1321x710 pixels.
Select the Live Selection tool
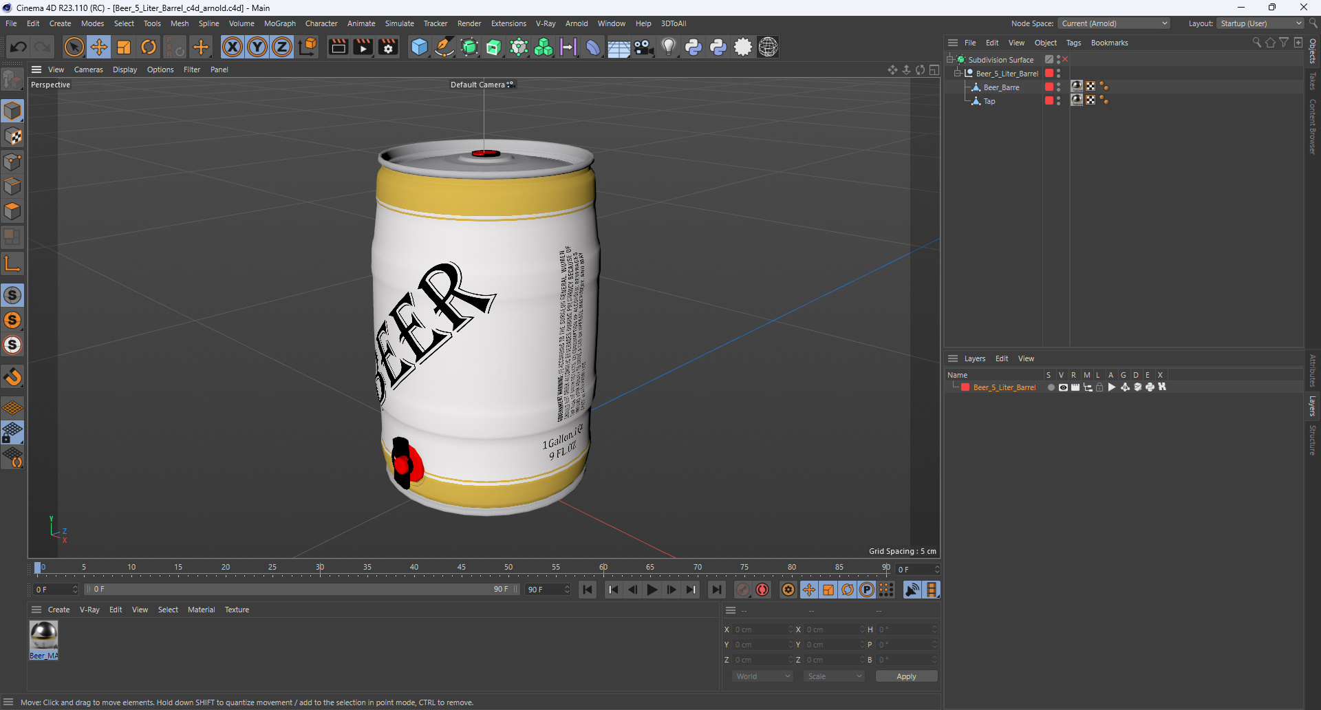click(x=74, y=47)
